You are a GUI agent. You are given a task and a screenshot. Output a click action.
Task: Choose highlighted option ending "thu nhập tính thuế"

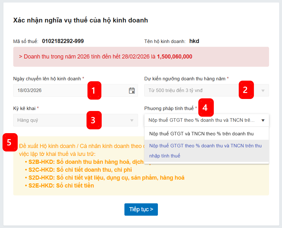pos(206,151)
